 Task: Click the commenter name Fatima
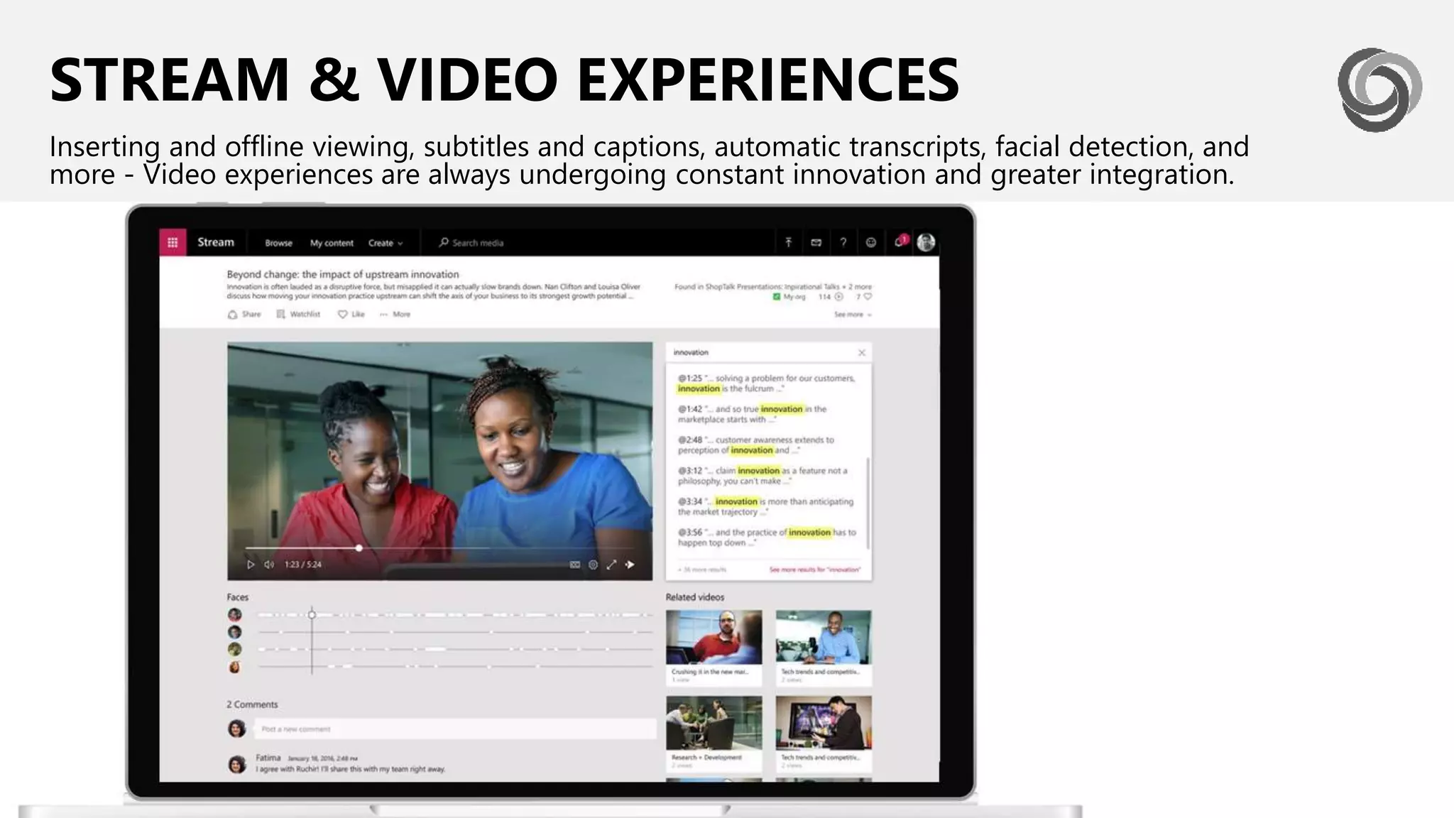[x=268, y=758]
